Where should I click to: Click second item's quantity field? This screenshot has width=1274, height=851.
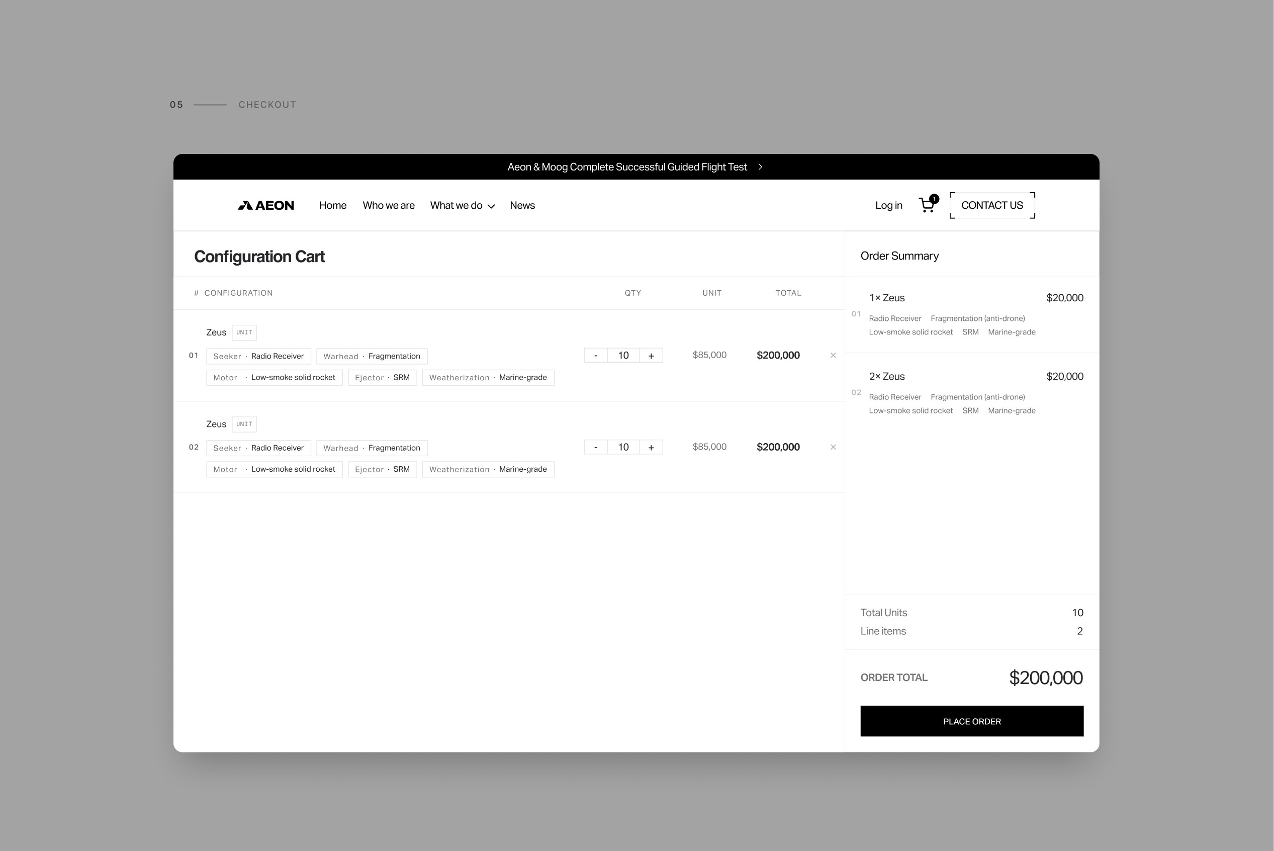(623, 447)
